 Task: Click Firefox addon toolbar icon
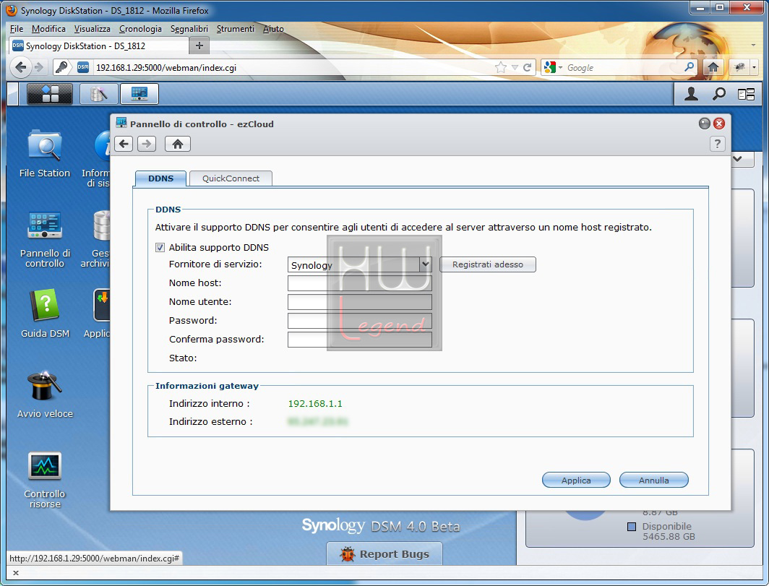(x=739, y=67)
